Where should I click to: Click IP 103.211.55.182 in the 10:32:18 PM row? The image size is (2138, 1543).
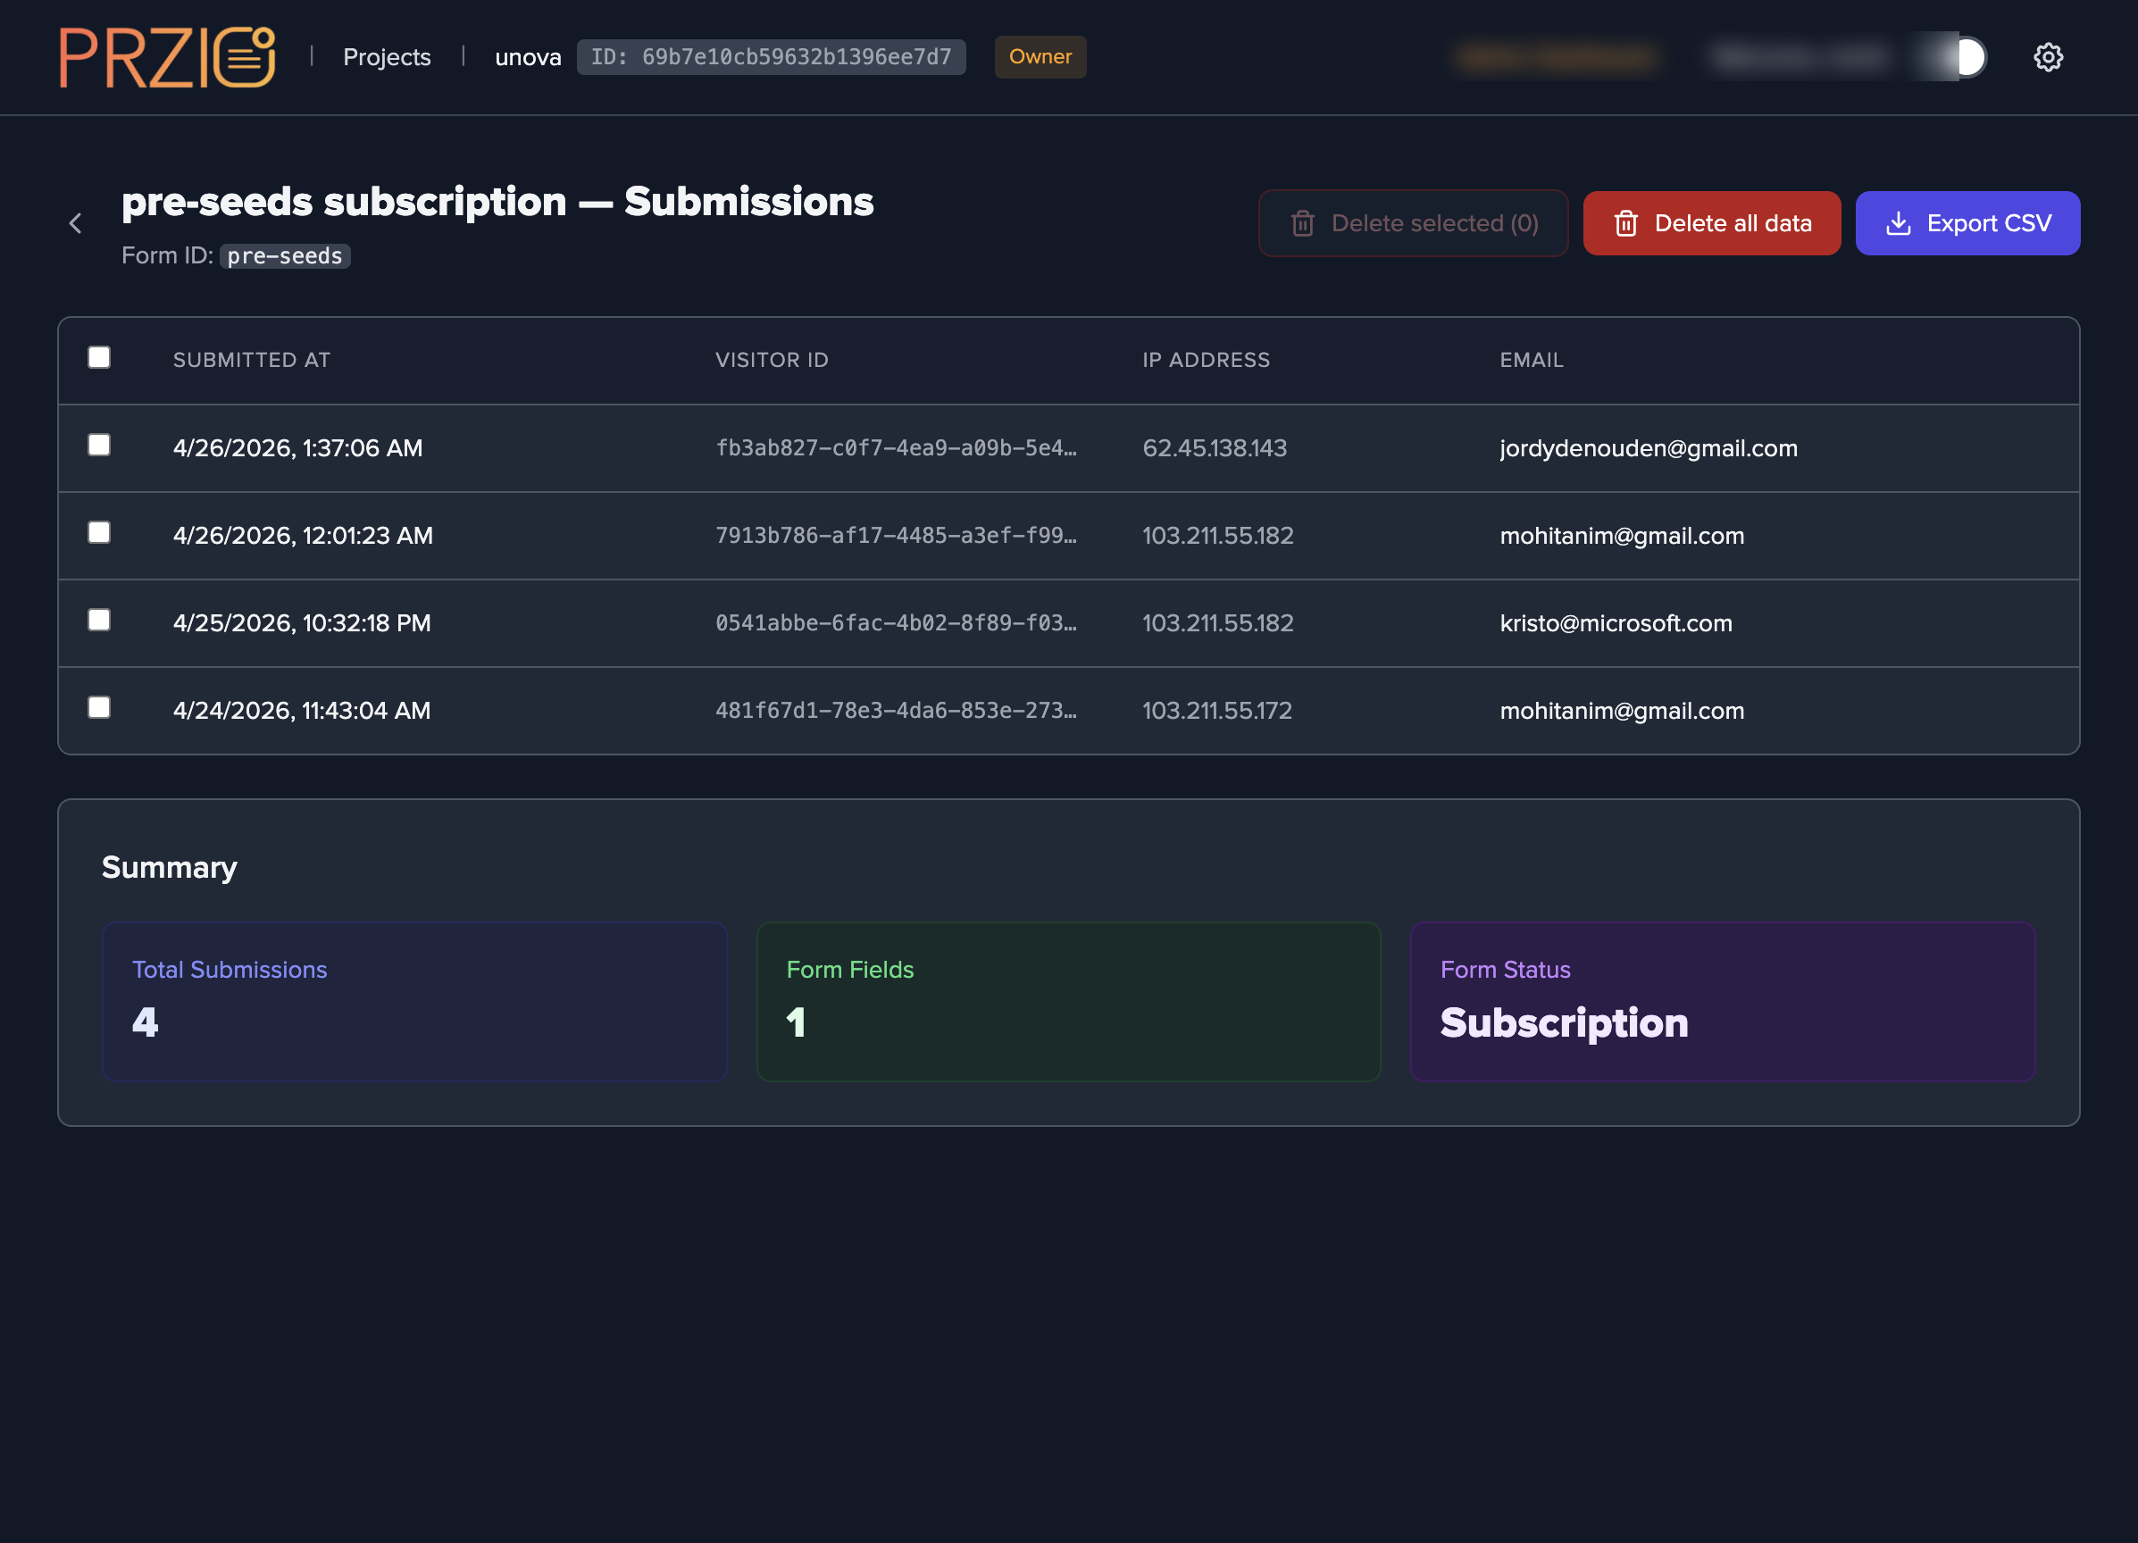pos(1218,624)
